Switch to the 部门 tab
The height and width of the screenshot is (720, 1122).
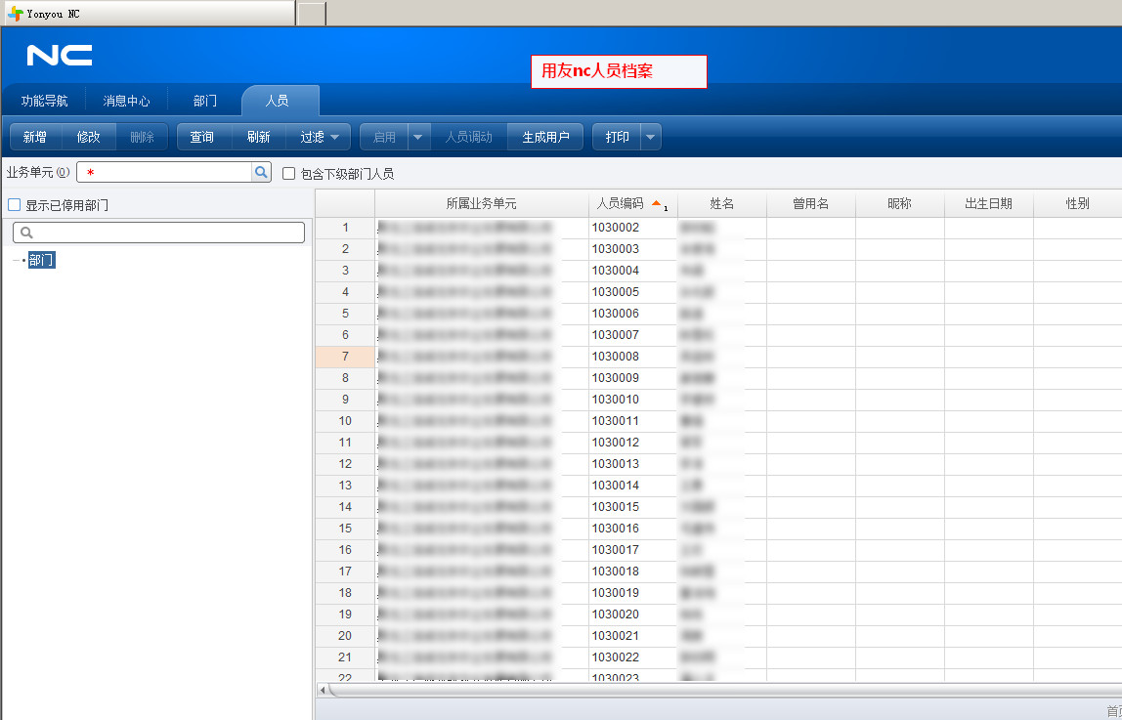click(204, 101)
